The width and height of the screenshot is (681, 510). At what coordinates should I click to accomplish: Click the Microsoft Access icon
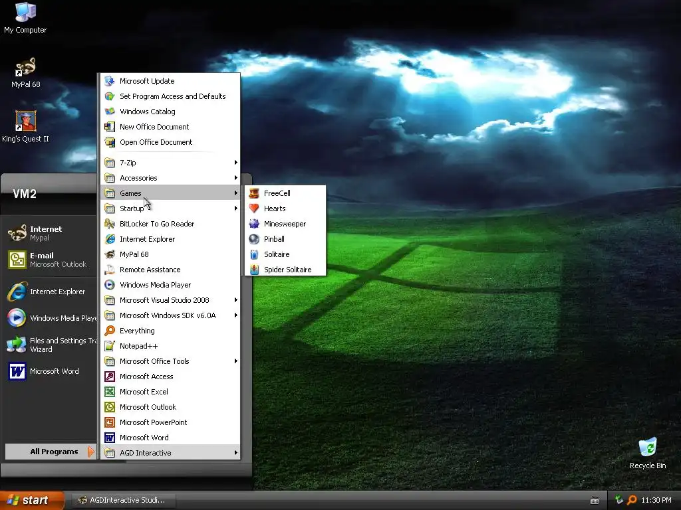click(x=110, y=377)
